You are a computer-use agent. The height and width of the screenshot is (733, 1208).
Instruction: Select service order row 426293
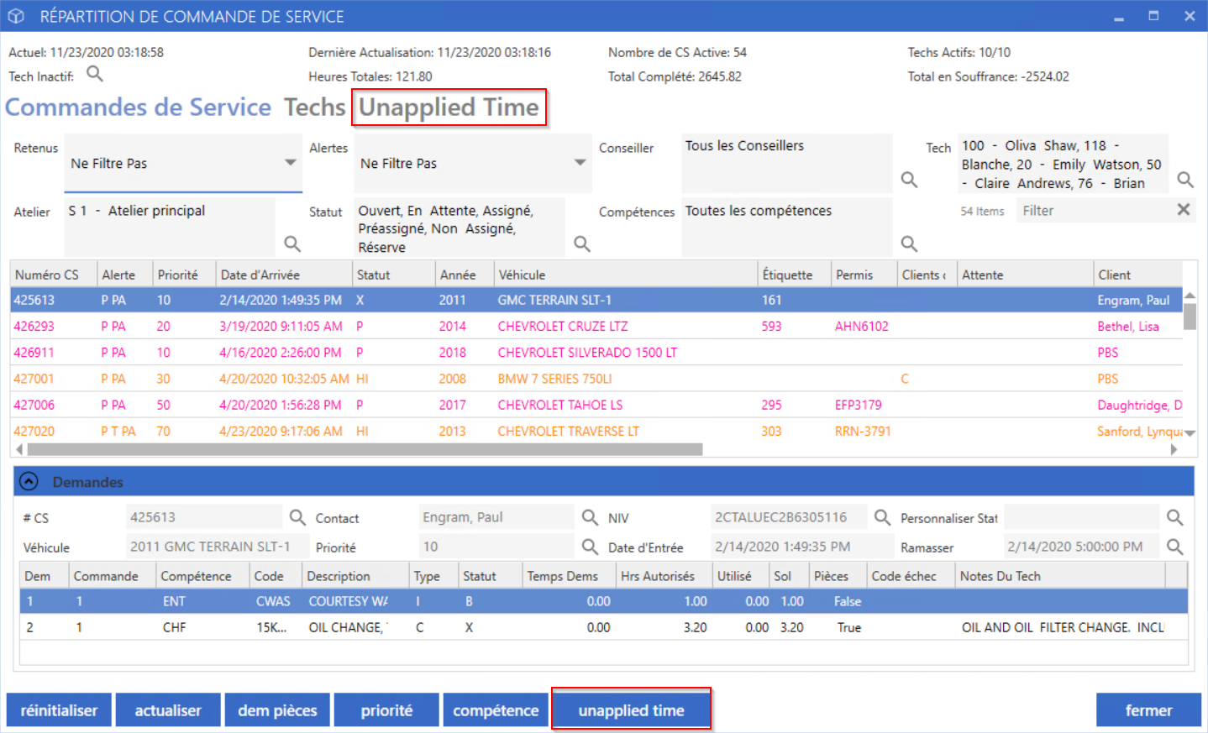pyautogui.click(x=596, y=326)
